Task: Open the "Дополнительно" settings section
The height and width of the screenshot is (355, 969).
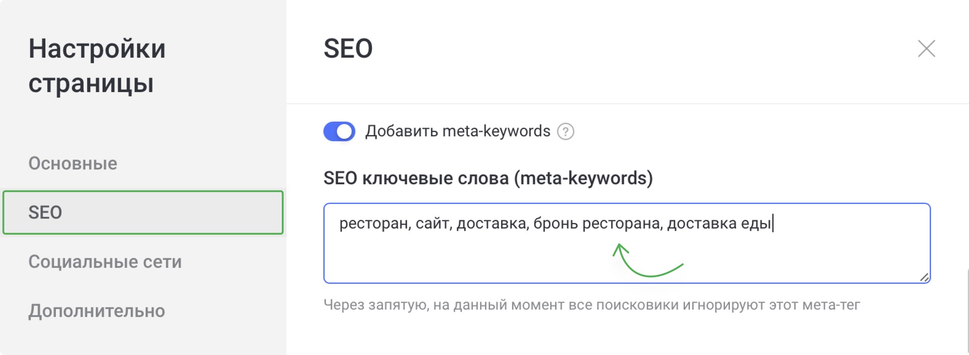Action: click(97, 311)
